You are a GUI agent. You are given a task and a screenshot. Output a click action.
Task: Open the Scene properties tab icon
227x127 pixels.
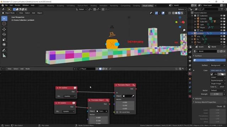[x=190, y=69]
